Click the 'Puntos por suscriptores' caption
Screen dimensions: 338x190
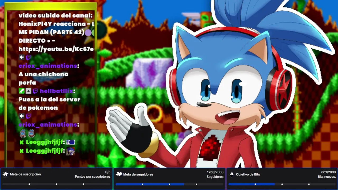[x=93, y=177]
